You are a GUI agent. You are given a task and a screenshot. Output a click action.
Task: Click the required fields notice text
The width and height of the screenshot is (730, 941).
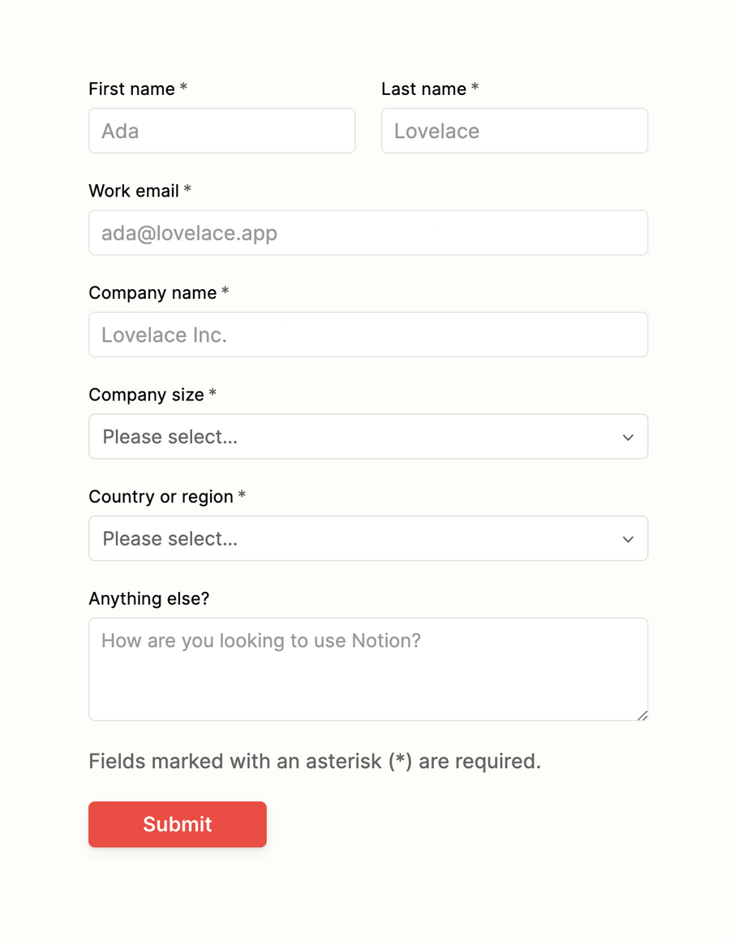tap(314, 761)
